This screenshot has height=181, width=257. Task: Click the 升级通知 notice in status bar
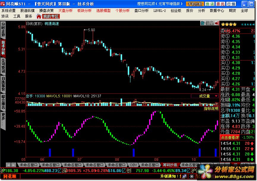pos(170,176)
